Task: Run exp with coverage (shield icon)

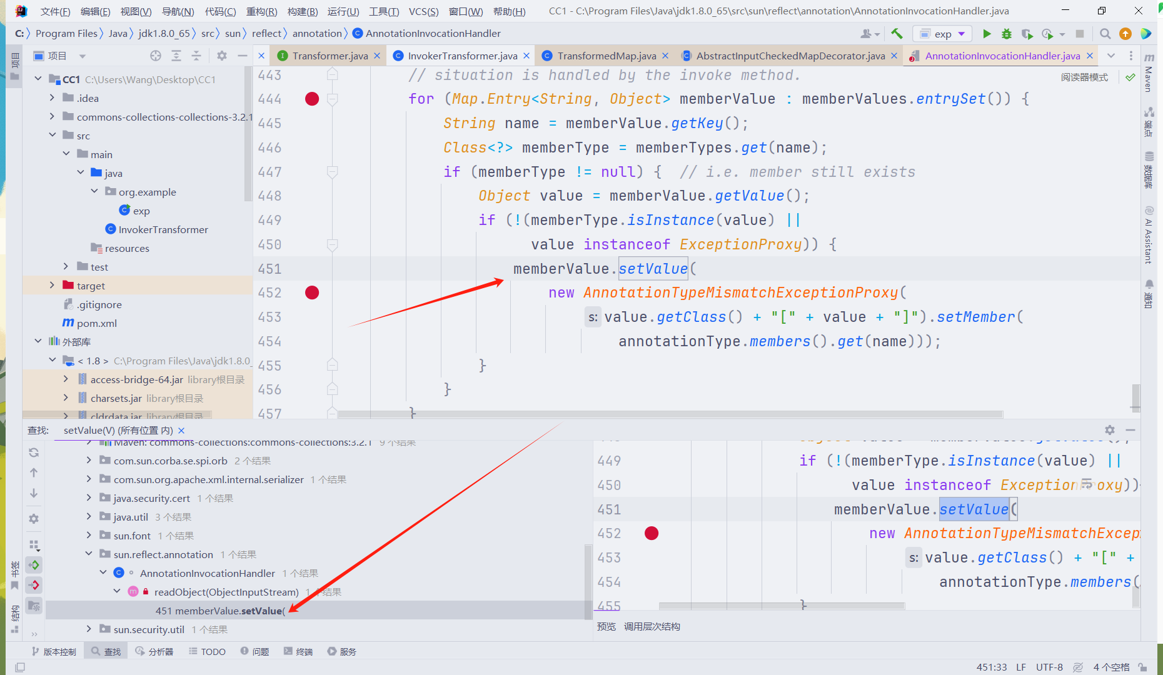Action: tap(1027, 33)
